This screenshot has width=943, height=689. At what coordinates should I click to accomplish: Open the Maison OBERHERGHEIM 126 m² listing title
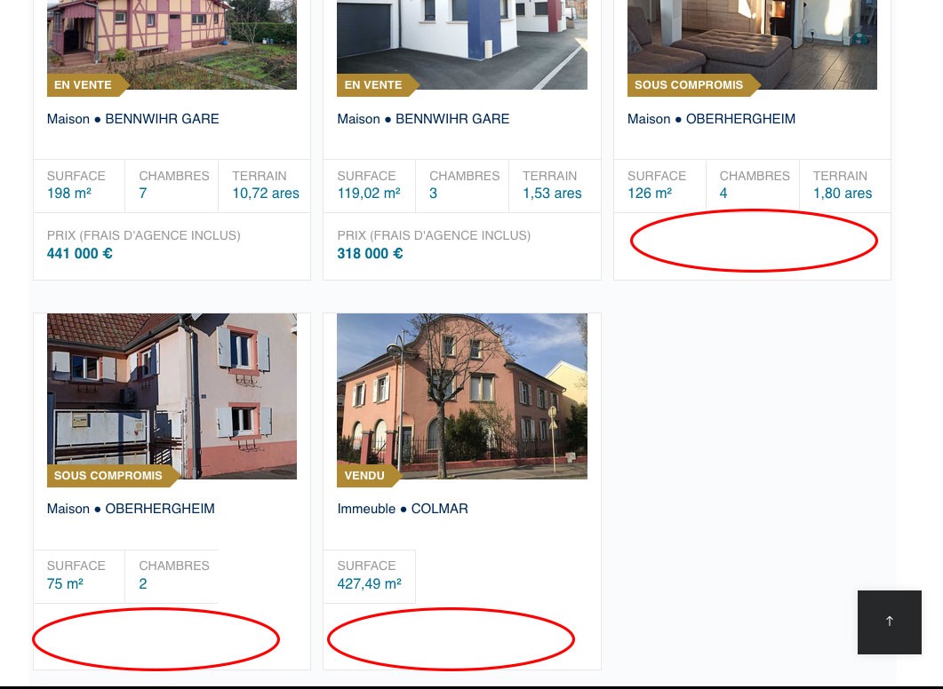click(711, 119)
